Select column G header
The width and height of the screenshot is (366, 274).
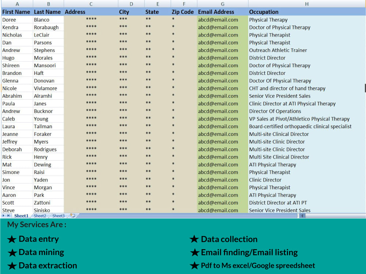(223, 4)
